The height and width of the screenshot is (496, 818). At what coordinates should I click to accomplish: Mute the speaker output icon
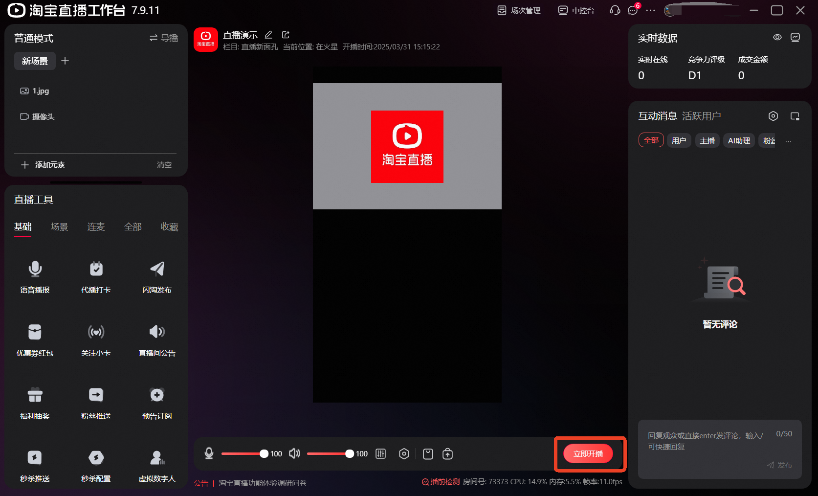tap(294, 453)
